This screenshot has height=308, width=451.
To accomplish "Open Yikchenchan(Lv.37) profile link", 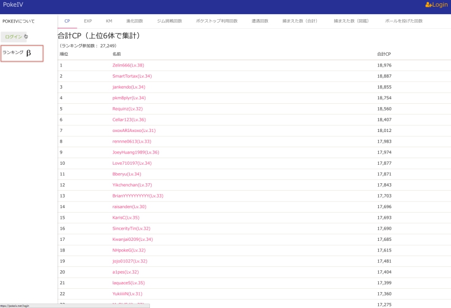I will [x=132, y=185].
